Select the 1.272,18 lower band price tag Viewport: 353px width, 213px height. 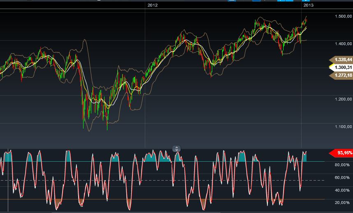(342, 75)
